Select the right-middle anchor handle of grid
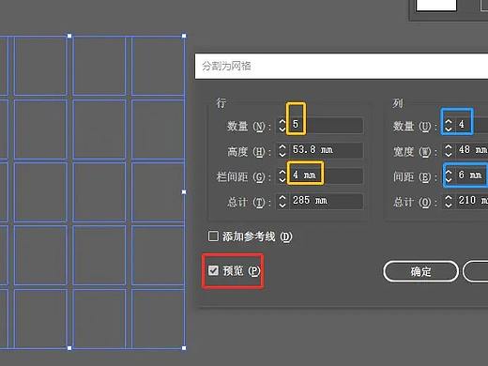The height and width of the screenshot is (366, 488). 184,191
